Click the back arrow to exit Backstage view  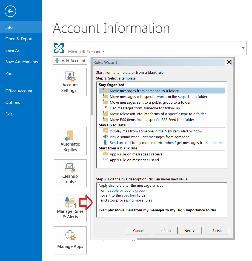pyautogui.click(x=10, y=11)
